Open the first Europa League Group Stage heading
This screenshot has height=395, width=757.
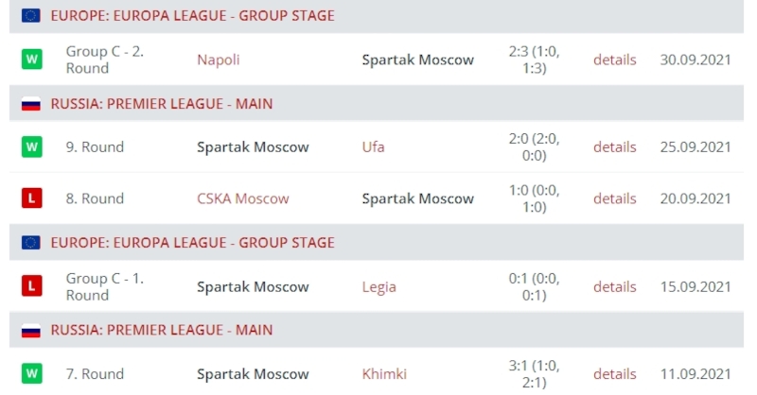[x=192, y=16]
